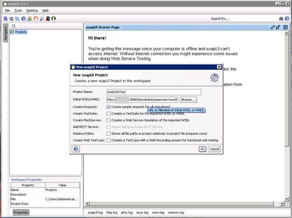Click the File value 'C:\Users\Administrat...'
Image resolution: width=292 pixels, height=218 pixels.
pos(62,199)
